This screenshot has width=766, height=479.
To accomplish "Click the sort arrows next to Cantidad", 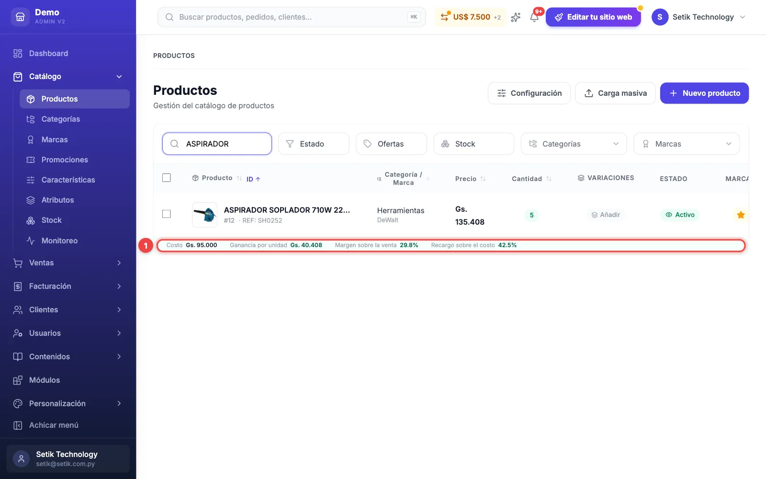I will 549,179.
